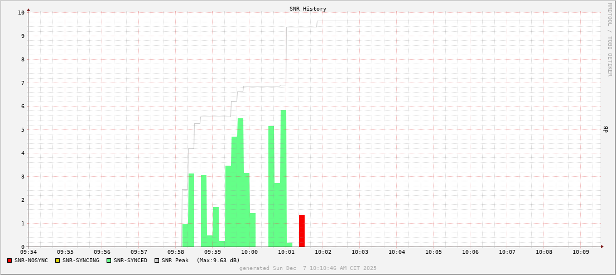616x275 pixels.
Task: Click the RRDTOOL / TOBI OETIKER watermark
Action: pyautogui.click(x=609, y=39)
